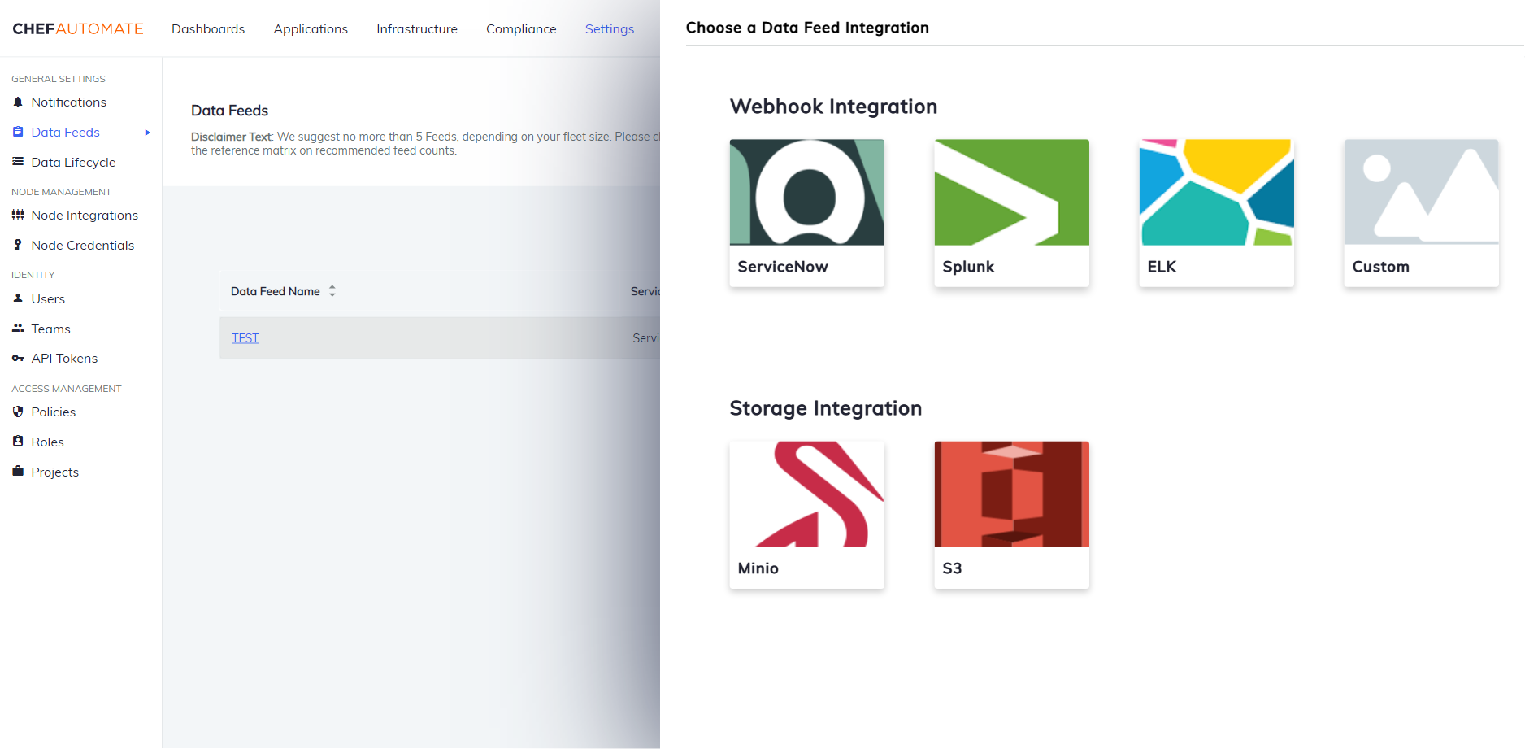Click the Notifications bell icon
This screenshot has height=749, width=1525.
(x=19, y=102)
